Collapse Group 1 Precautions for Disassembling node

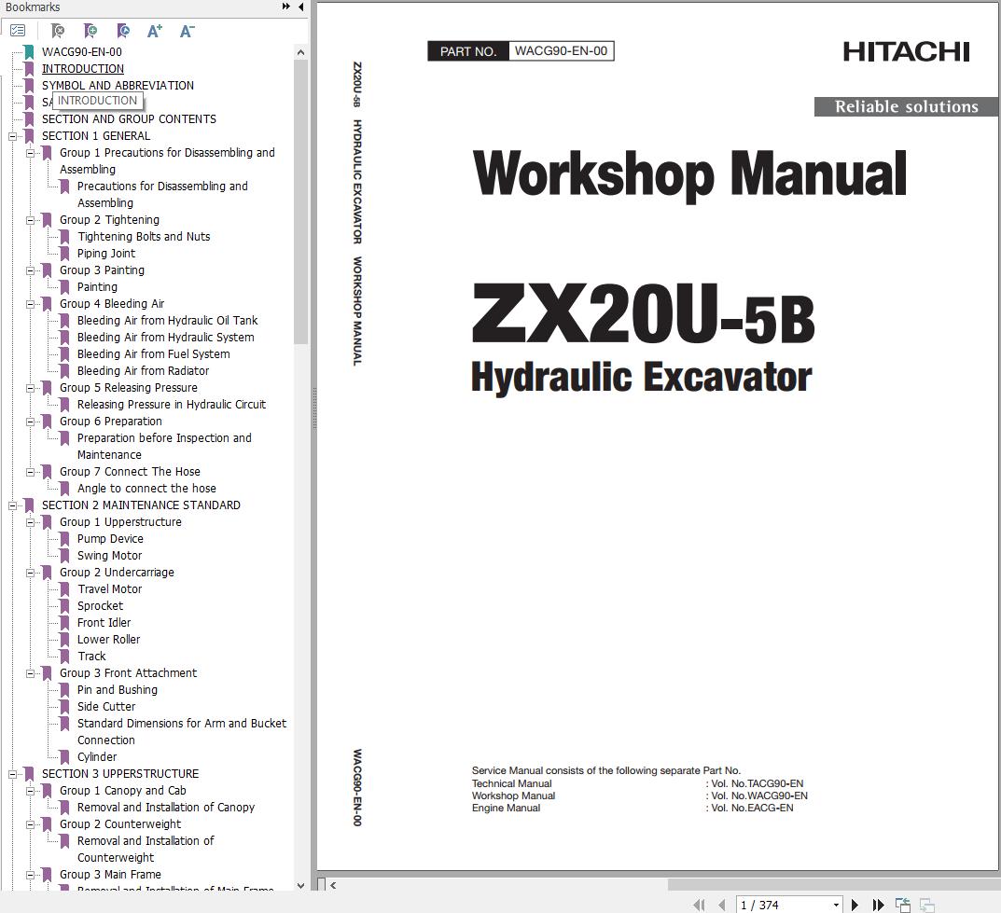(30, 153)
